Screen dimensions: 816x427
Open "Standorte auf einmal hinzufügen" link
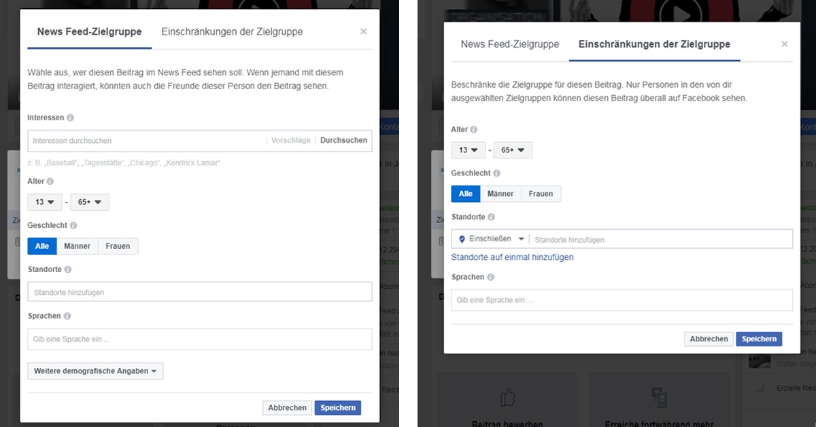[x=512, y=257]
